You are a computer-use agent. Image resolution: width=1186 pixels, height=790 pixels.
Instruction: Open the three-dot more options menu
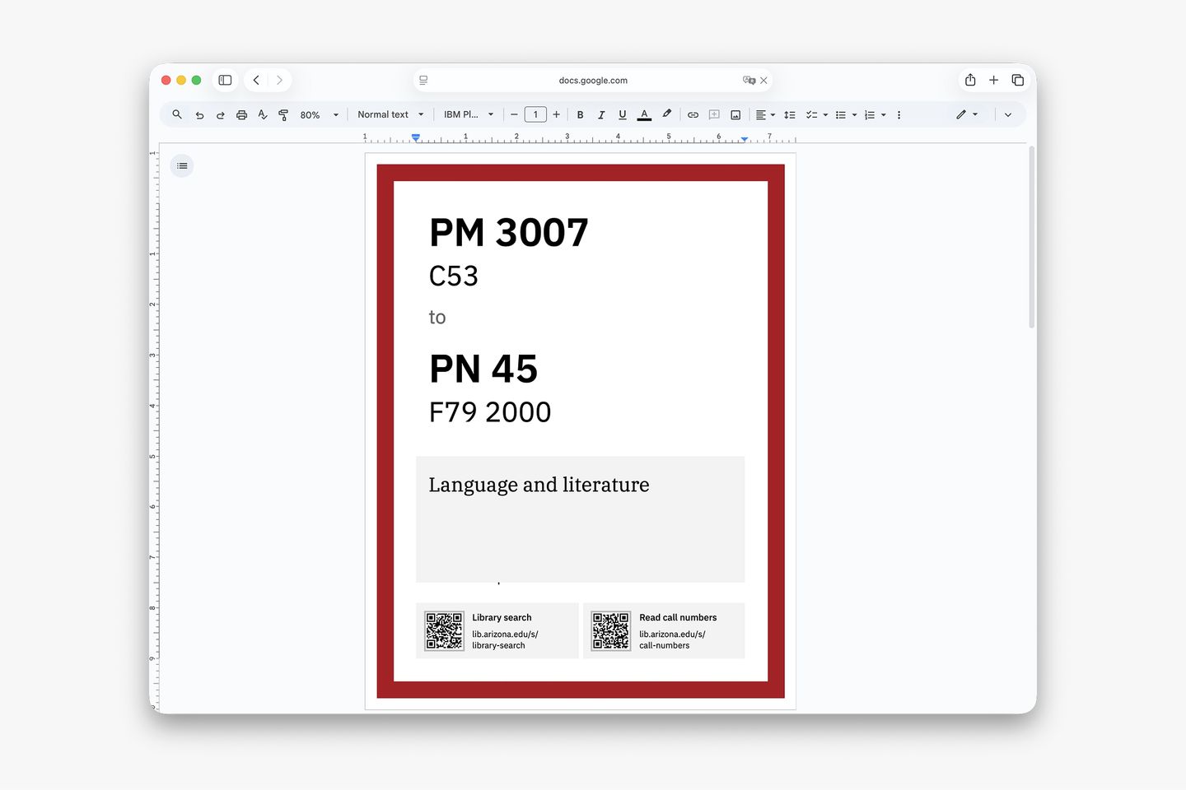pyautogui.click(x=899, y=115)
